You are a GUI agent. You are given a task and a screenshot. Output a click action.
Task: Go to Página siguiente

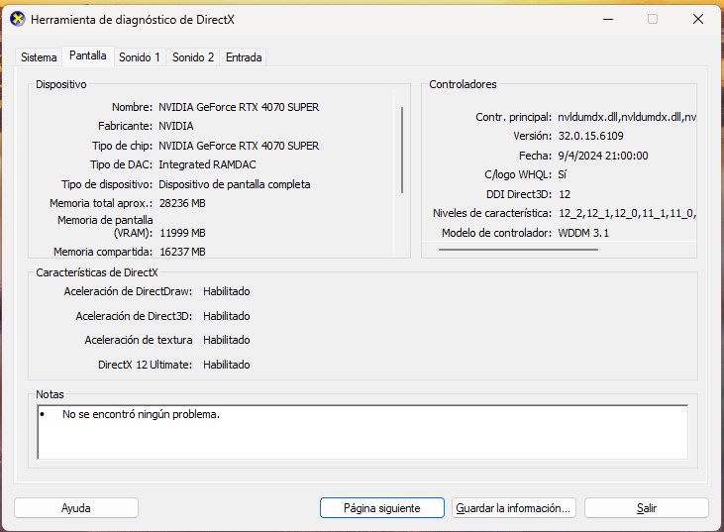coord(382,508)
